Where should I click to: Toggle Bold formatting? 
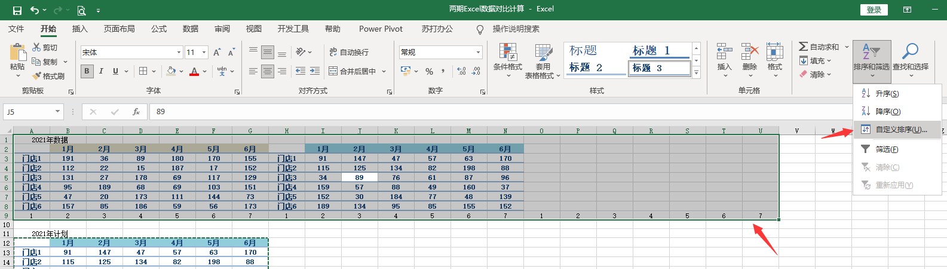(x=87, y=71)
